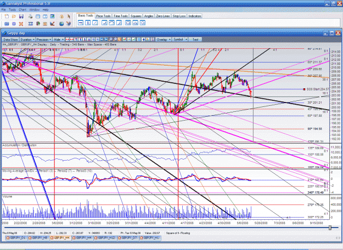Click the Print icon in main toolbar
Image resolution: width=343 pixels, height=250 pixels.
coord(30,16)
